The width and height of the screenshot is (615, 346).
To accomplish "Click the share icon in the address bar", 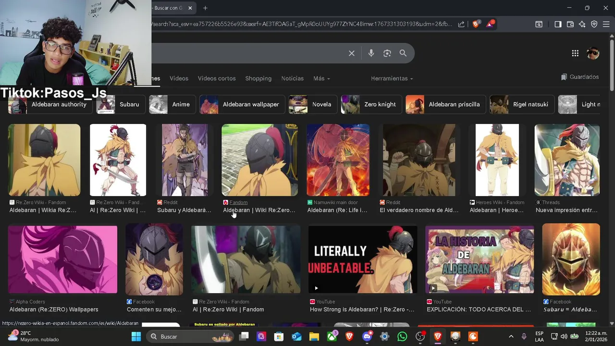I will (x=461, y=24).
